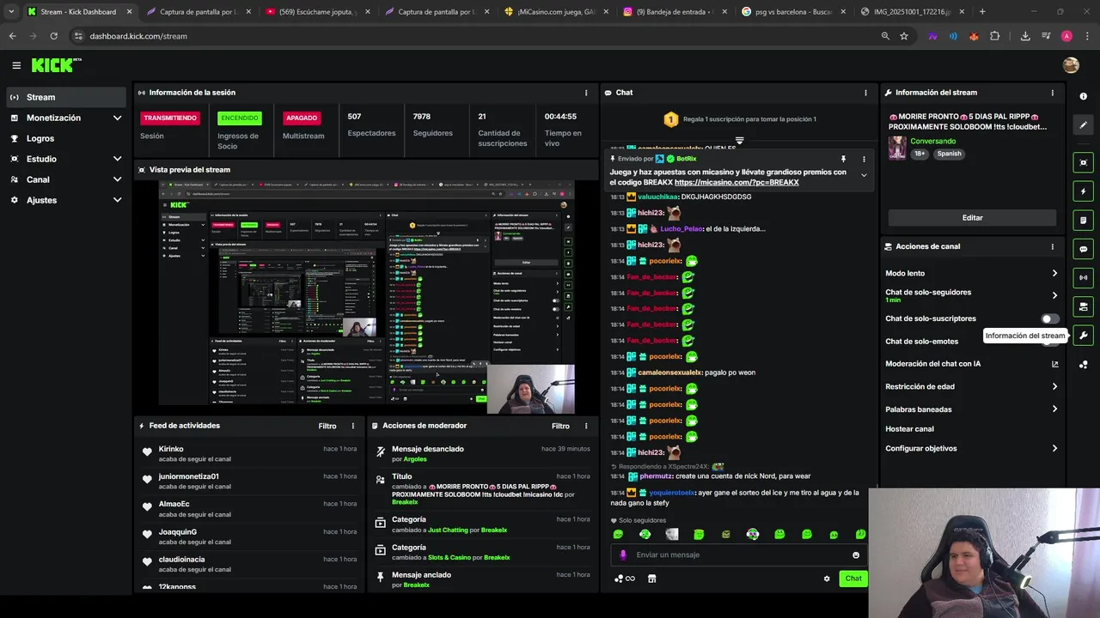Select Logros in the left sidebar

click(66, 138)
